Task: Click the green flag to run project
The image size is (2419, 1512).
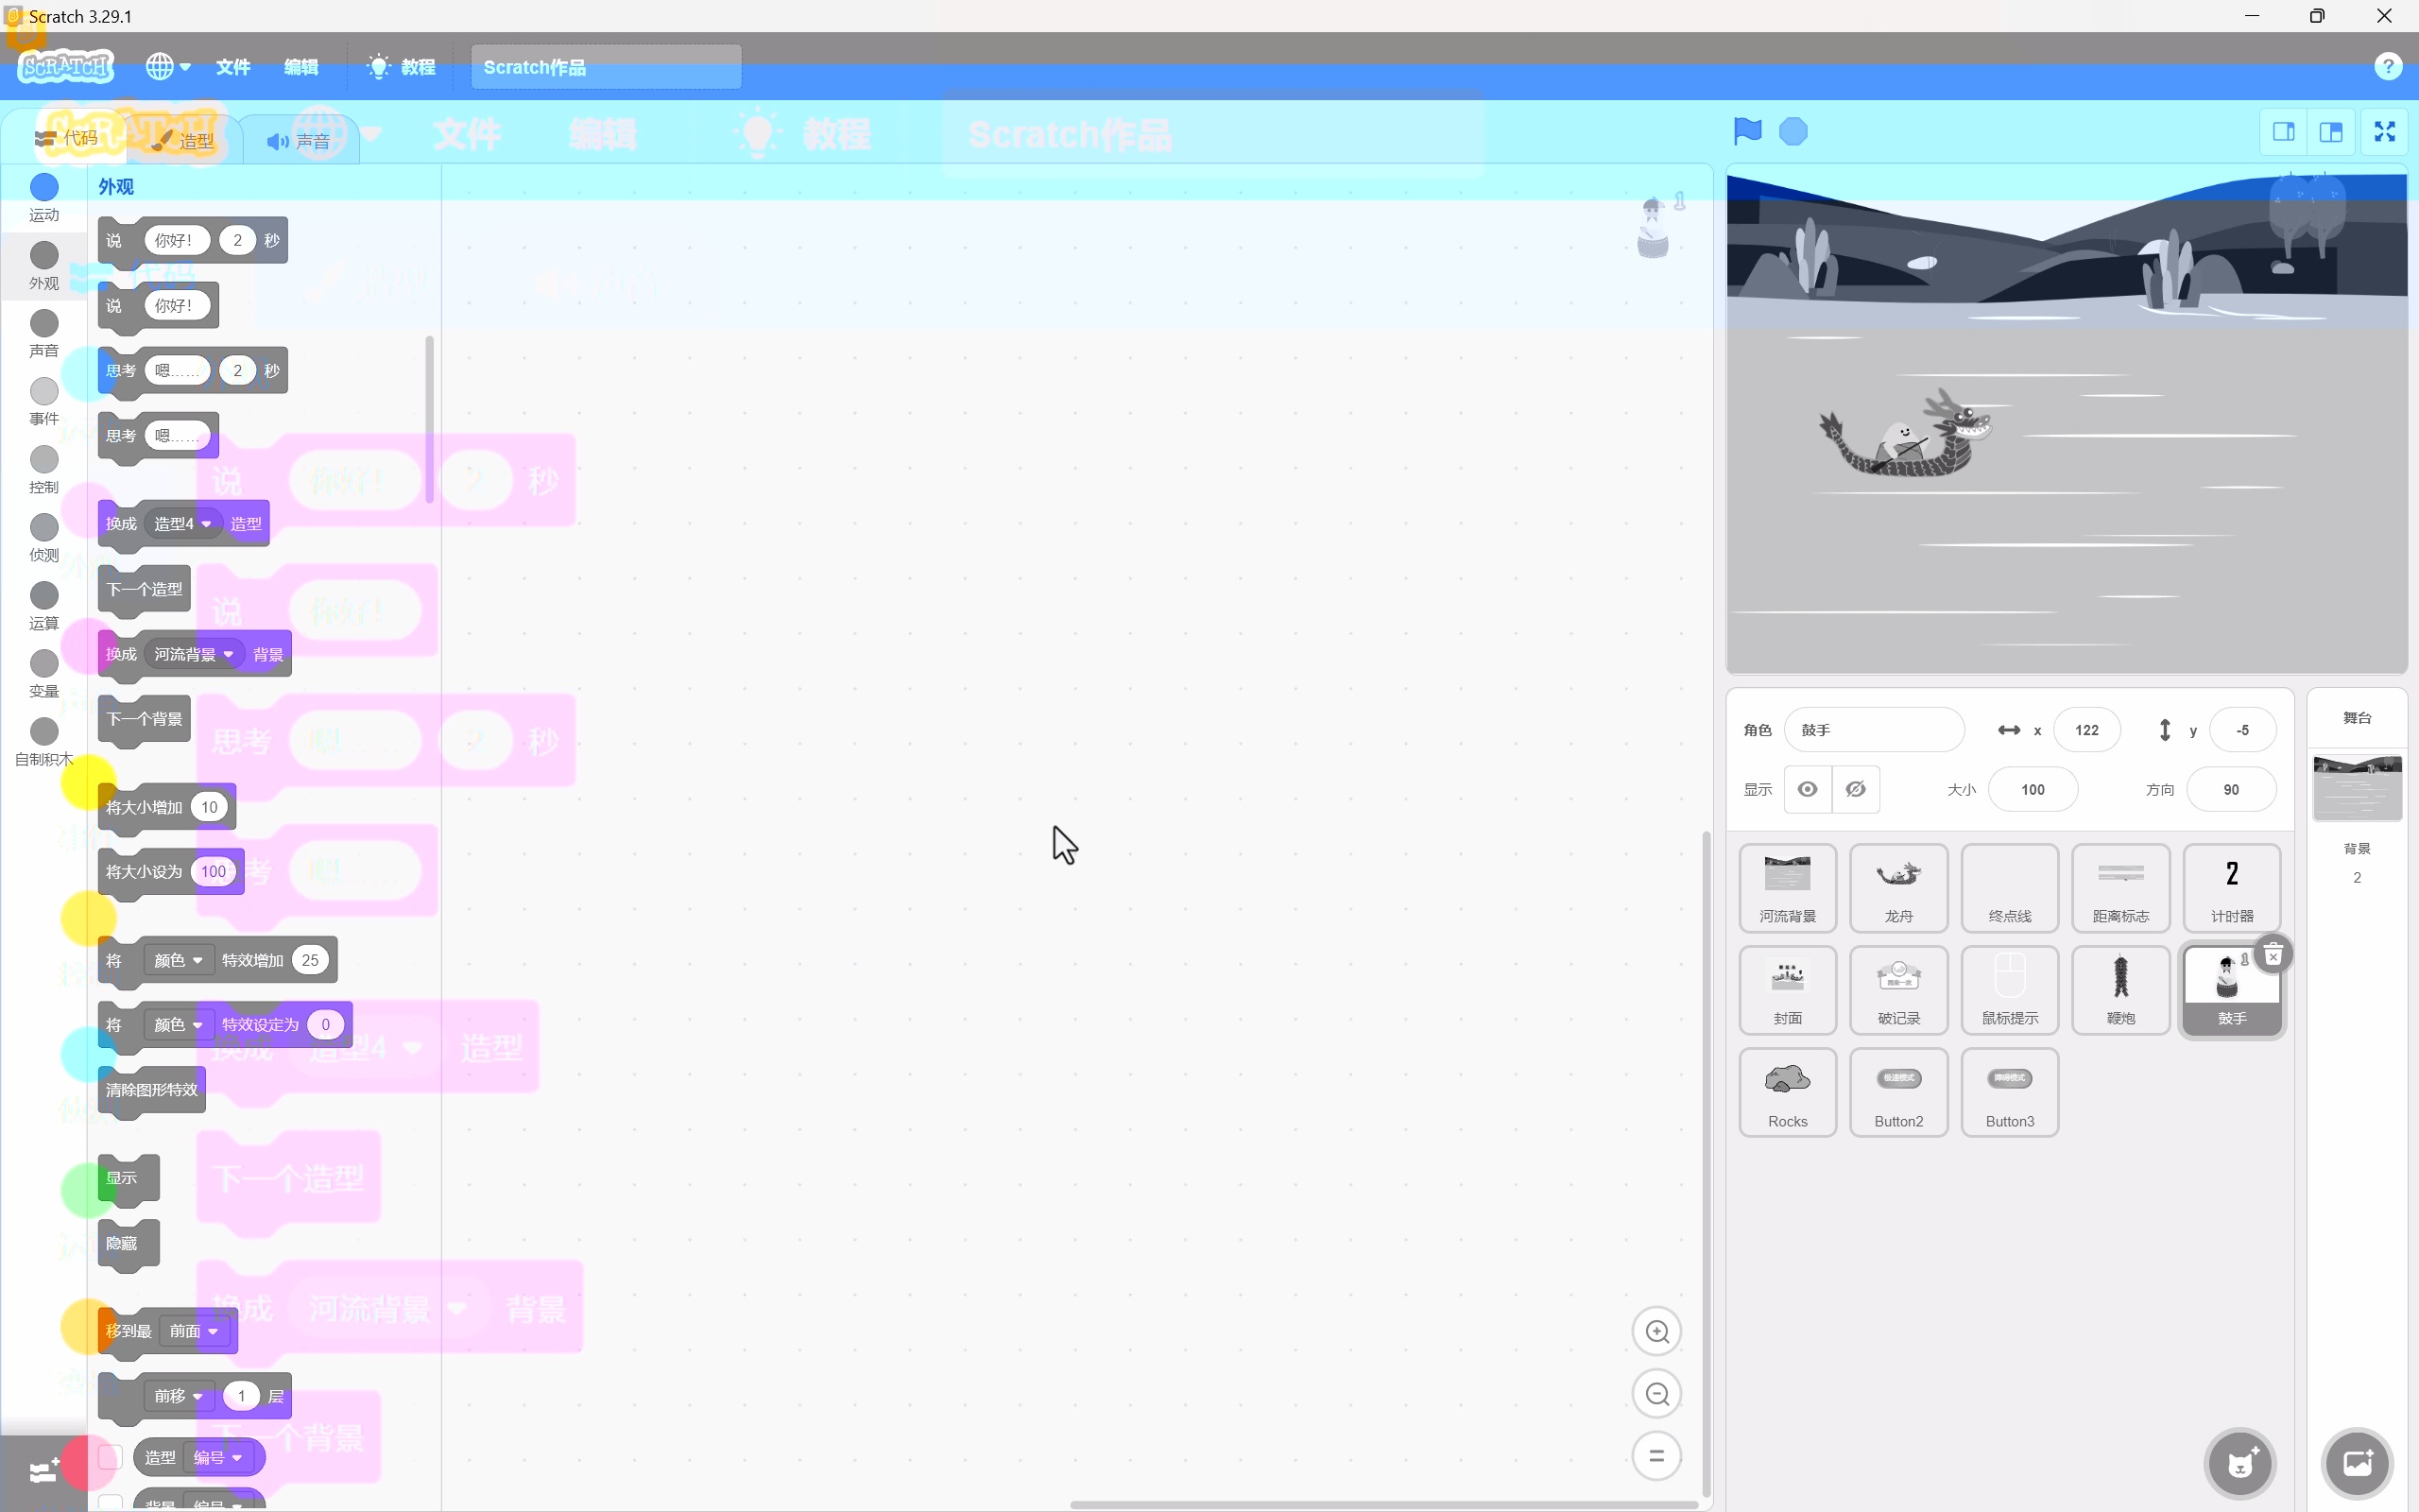Action: 1745,131
